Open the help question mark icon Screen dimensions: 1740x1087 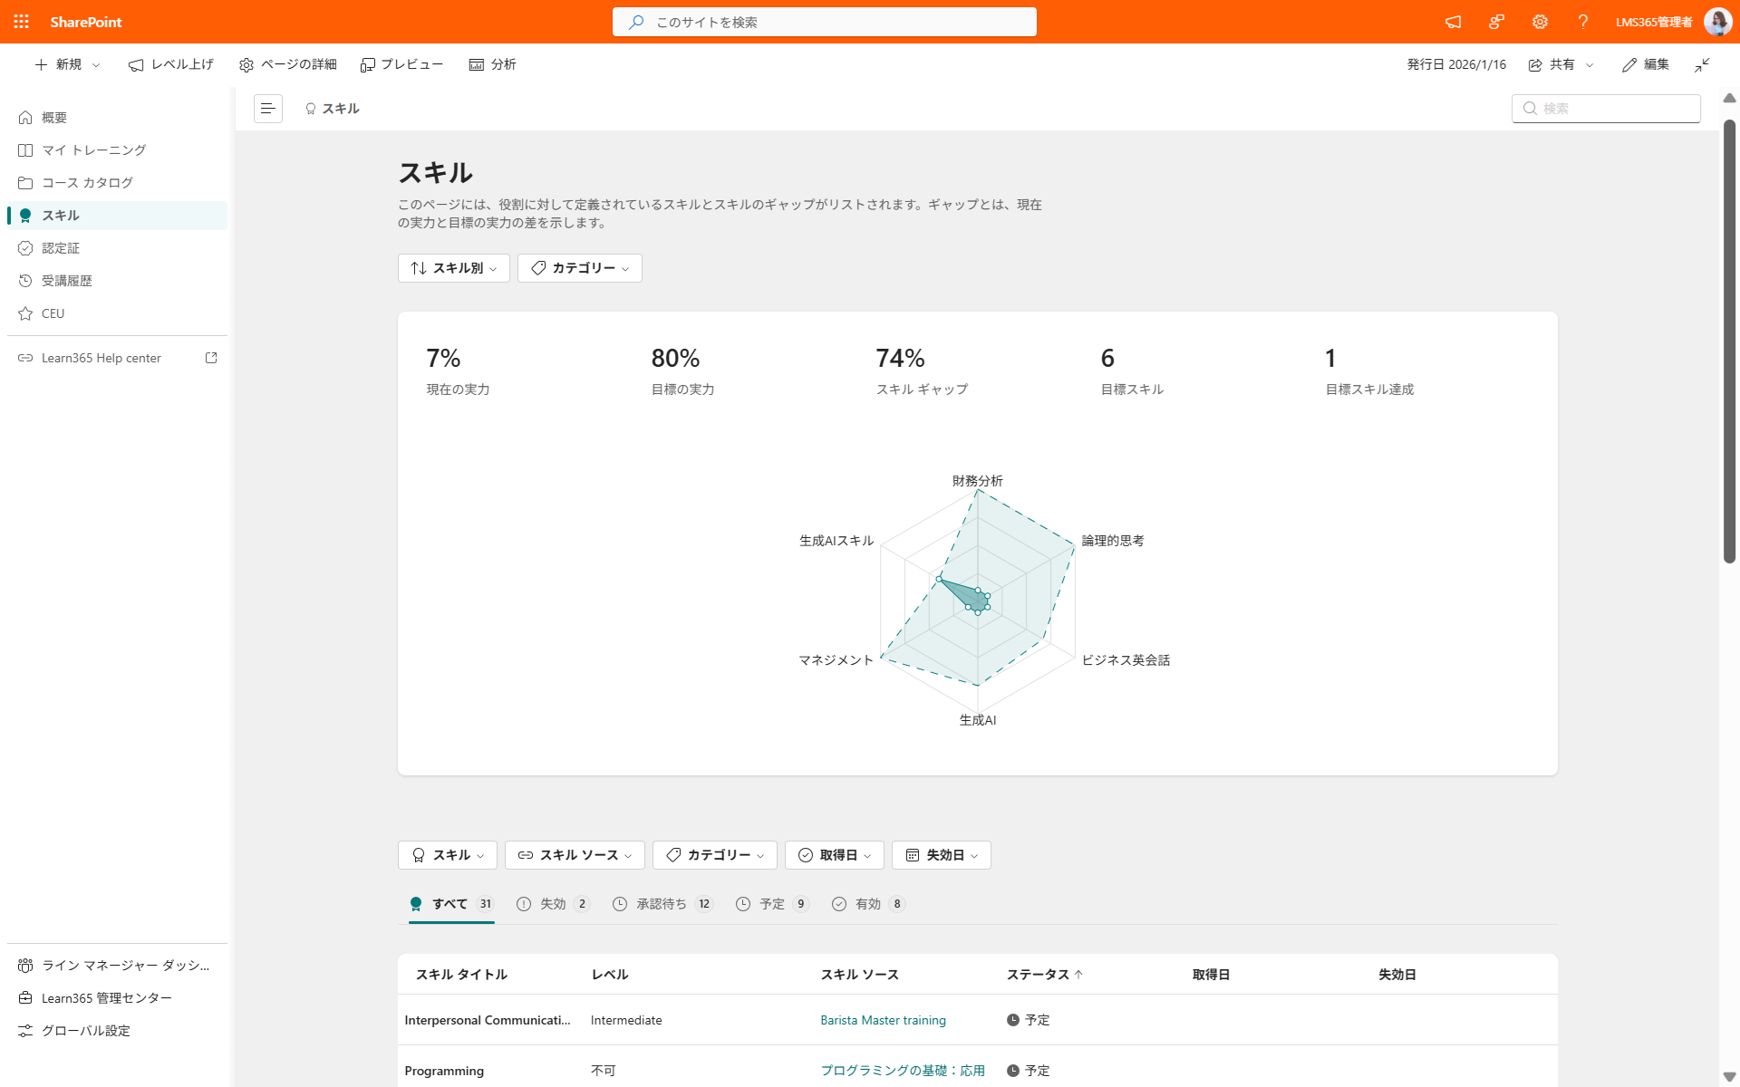click(x=1583, y=22)
